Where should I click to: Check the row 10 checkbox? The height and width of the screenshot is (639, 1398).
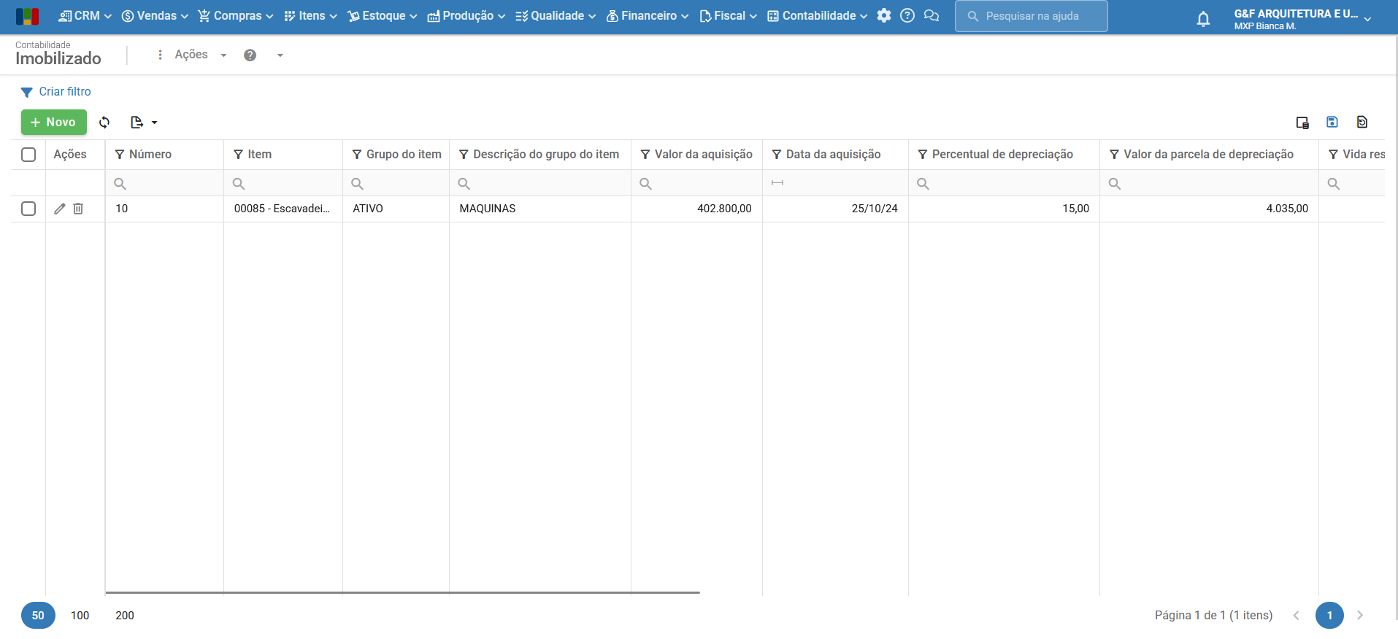coord(28,209)
